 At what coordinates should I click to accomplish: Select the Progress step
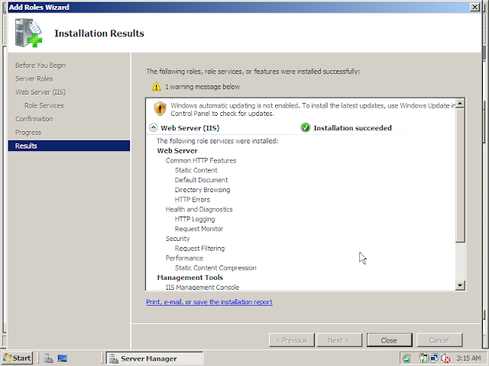point(28,133)
